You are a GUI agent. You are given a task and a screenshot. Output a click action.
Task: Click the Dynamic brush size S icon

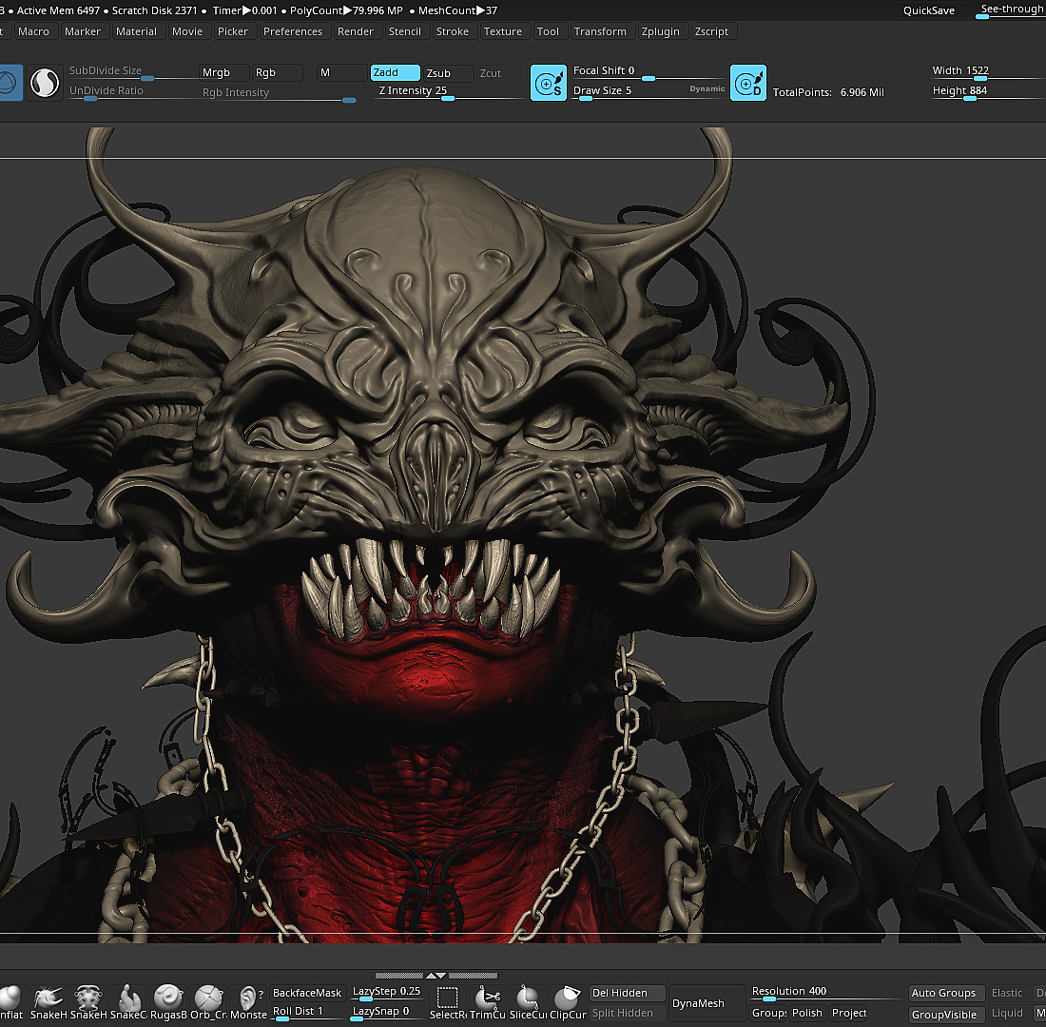coord(549,83)
